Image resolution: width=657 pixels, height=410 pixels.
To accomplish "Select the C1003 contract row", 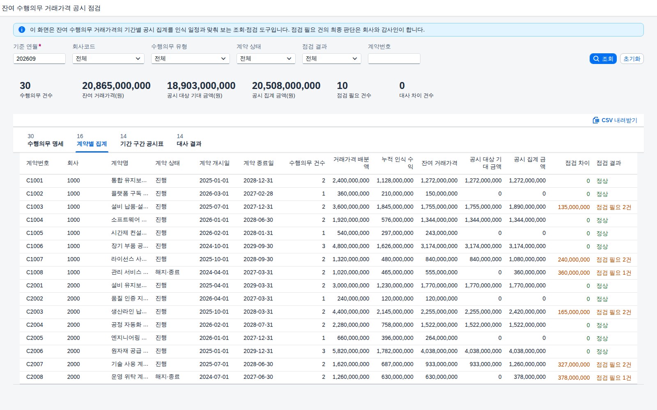I will click(328, 207).
